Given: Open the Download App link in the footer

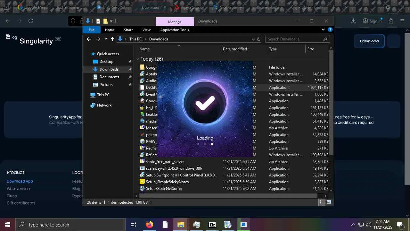Looking at the screenshot, I should [20, 181].
